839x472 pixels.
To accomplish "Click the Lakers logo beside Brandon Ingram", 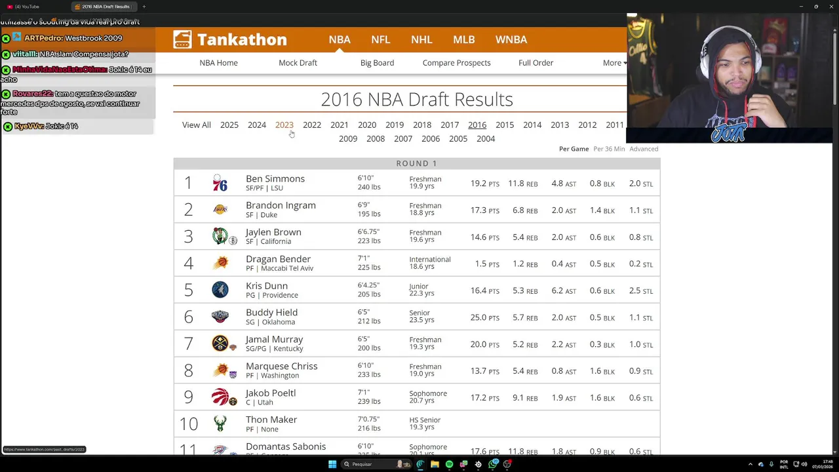I will (x=220, y=210).
